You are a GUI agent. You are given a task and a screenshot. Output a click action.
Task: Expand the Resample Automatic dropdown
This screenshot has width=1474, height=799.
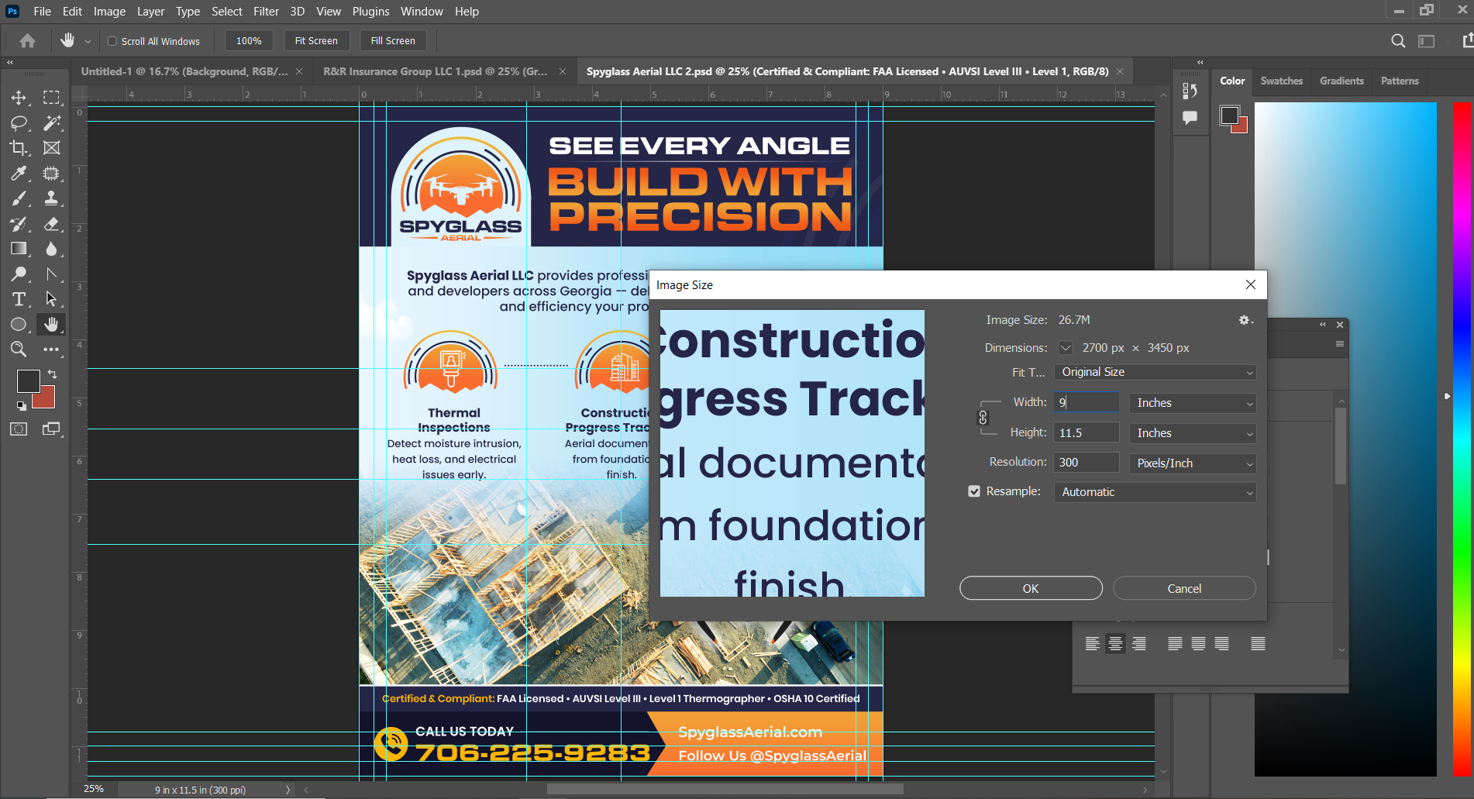tap(1155, 492)
